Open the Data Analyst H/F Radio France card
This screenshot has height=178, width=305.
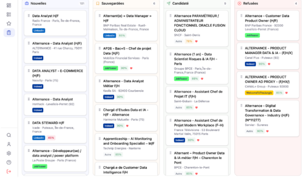click(55, 23)
